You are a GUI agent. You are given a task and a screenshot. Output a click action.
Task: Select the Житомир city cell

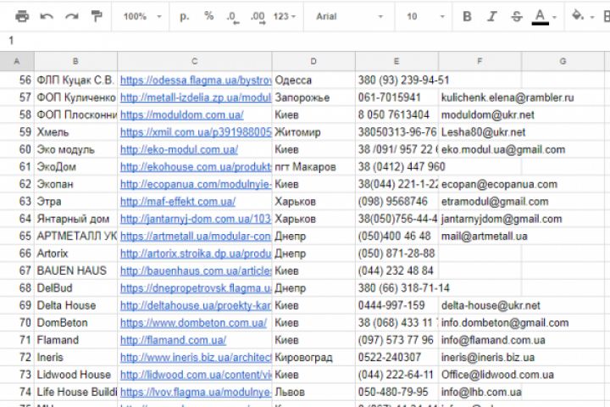tap(313, 132)
